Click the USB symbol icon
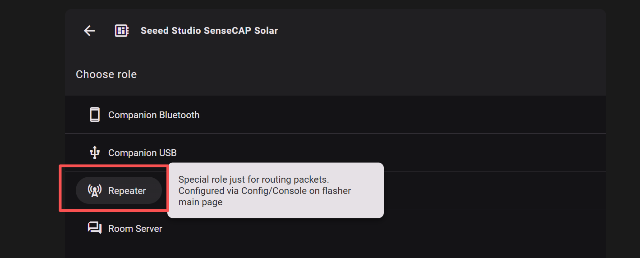The height and width of the screenshot is (258, 640). [94, 152]
